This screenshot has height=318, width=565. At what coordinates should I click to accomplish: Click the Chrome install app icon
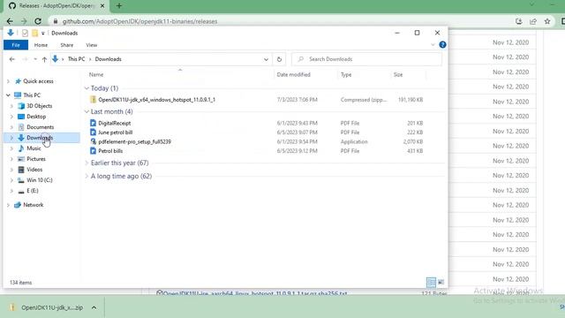click(x=519, y=21)
